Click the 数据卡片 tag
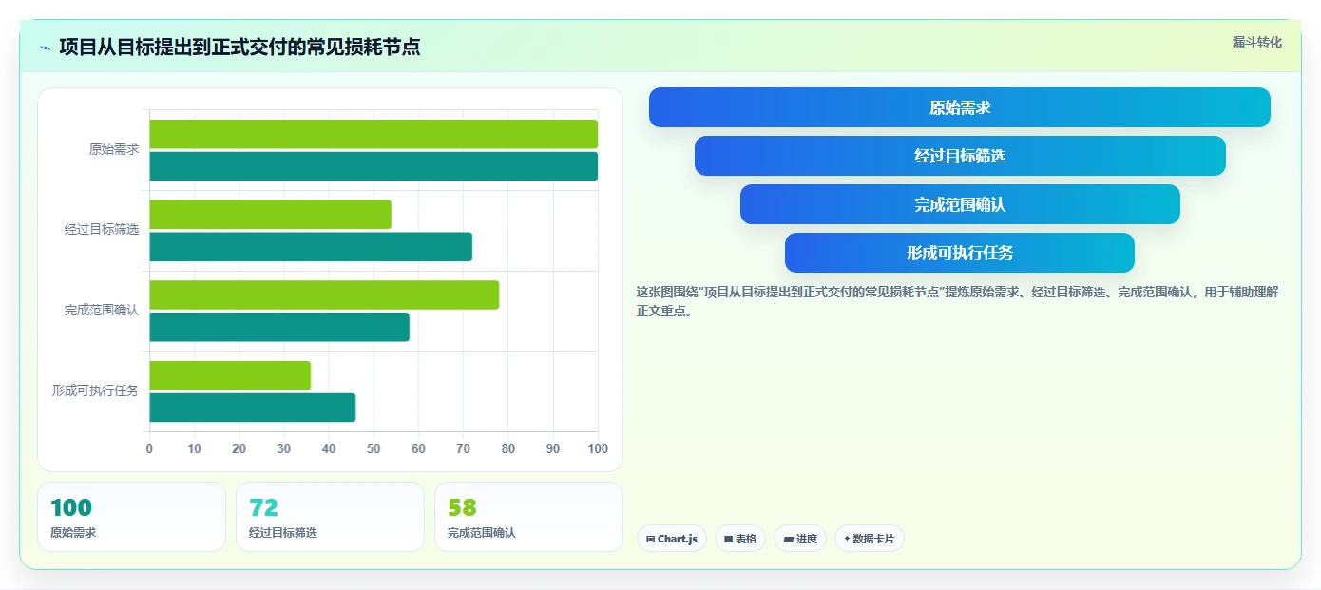 click(870, 539)
